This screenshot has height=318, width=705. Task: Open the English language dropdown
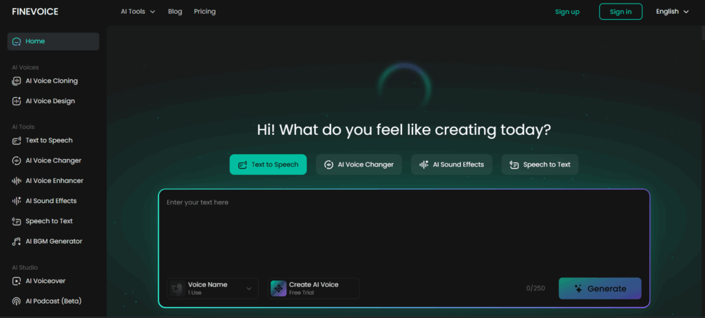672,12
